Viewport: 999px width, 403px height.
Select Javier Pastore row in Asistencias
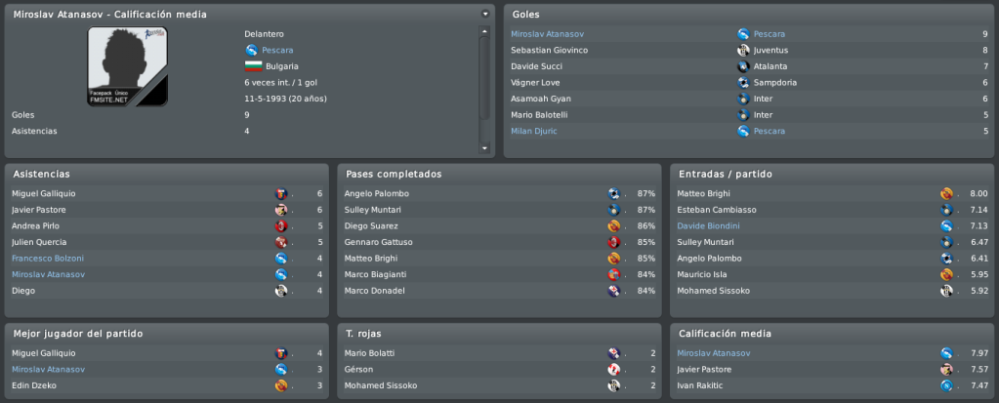click(167, 210)
